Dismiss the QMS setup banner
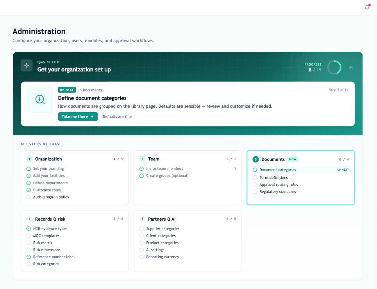Image resolution: width=377 pixels, height=289 pixels. [x=351, y=67]
